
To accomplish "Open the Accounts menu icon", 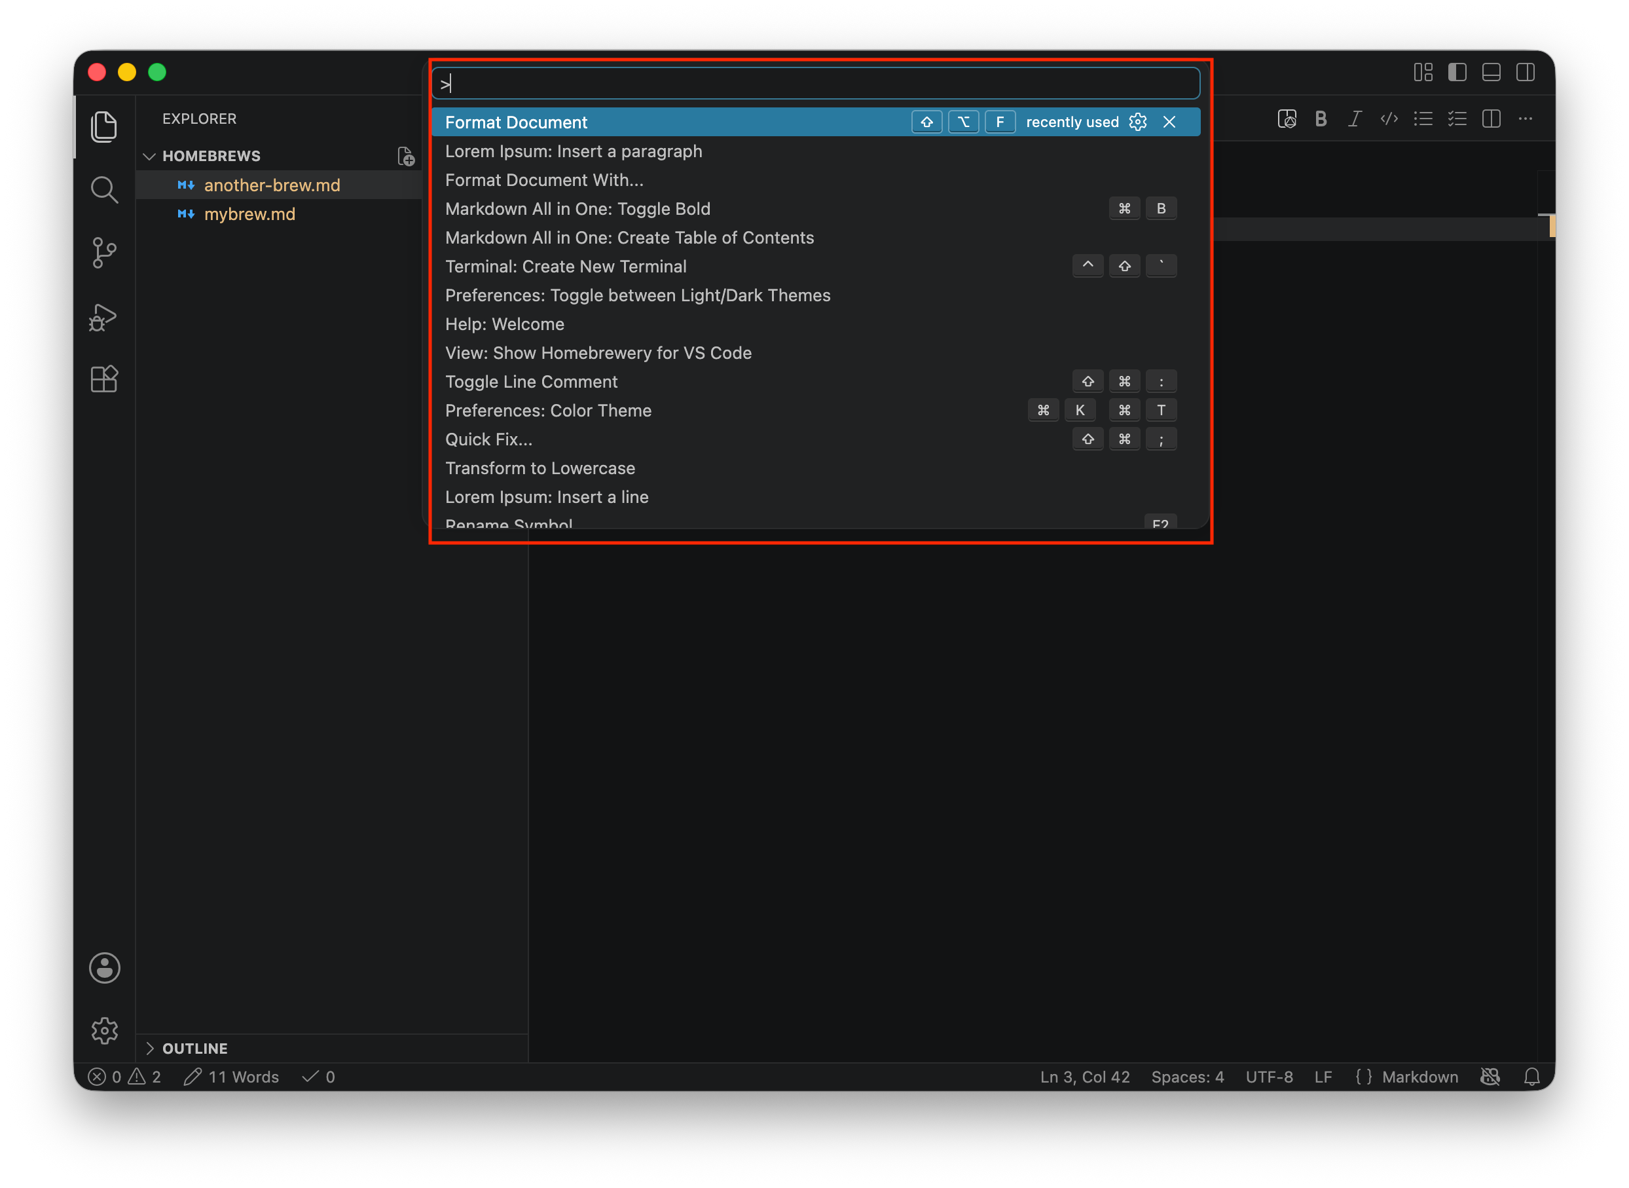I will [104, 968].
